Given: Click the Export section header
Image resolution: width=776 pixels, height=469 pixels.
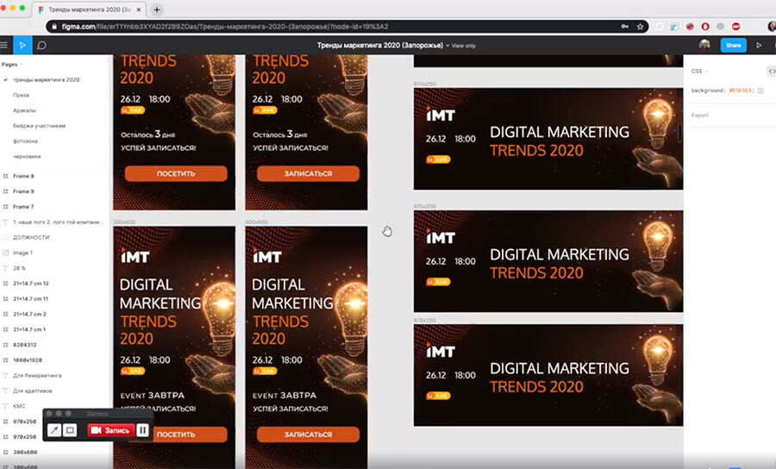Looking at the screenshot, I should [x=700, y=116].
